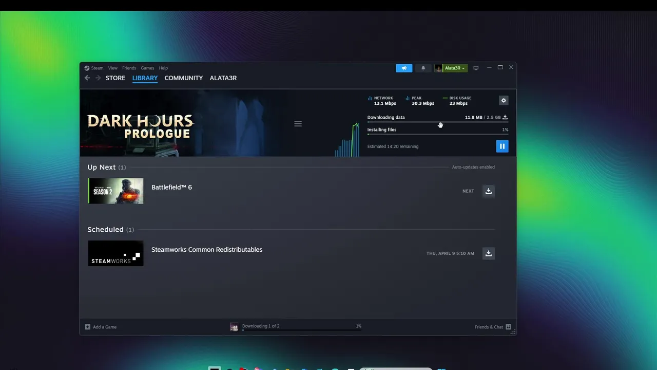
Task: Open the ALATA3R profile tab
Action: pyautogui.click(x=223, y=78)
